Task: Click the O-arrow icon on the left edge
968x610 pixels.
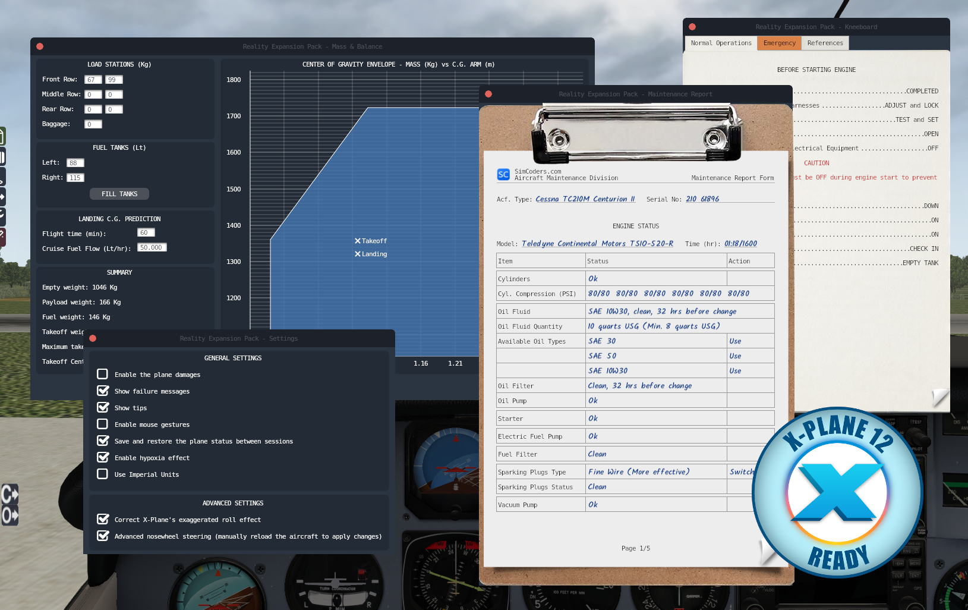Action: pos(10,515)
